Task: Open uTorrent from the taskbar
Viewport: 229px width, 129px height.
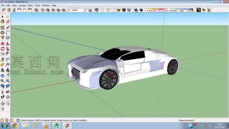Action: pos(57,126)
